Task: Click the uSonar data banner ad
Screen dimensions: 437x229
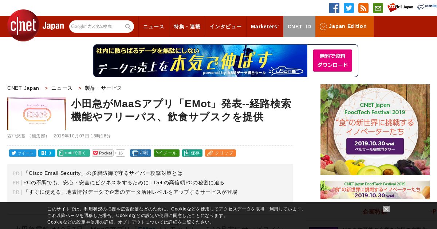Action: coord(226,61)
